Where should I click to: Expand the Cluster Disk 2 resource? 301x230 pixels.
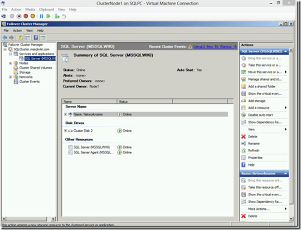66,131
